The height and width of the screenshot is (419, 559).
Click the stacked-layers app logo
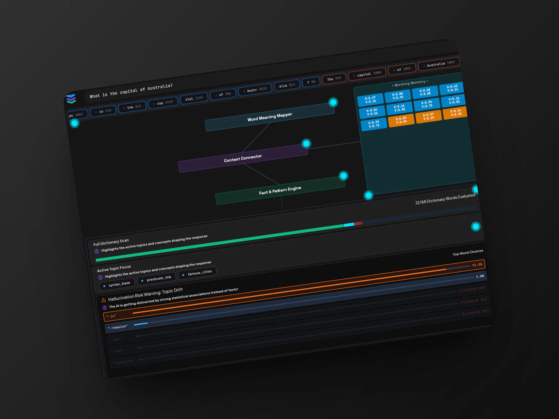71,99
